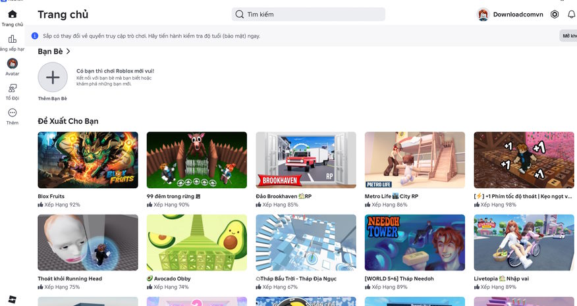This screenshot has width=577, height=306.
Task: Open the Tháp Needoh tower thumbnail
Action: 415,243
